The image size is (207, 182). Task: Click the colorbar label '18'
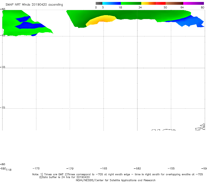point(120,8)
